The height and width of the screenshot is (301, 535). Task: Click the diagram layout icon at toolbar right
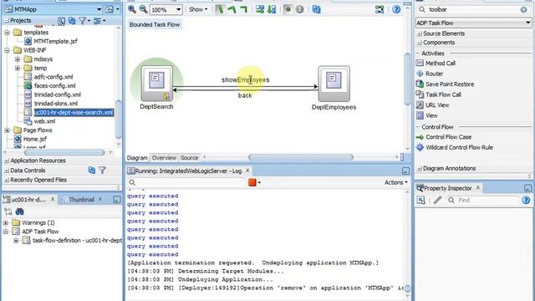[x=380, y=9]
